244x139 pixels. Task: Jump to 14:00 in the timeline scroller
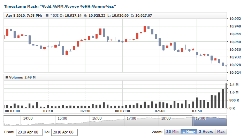point(28,118)
